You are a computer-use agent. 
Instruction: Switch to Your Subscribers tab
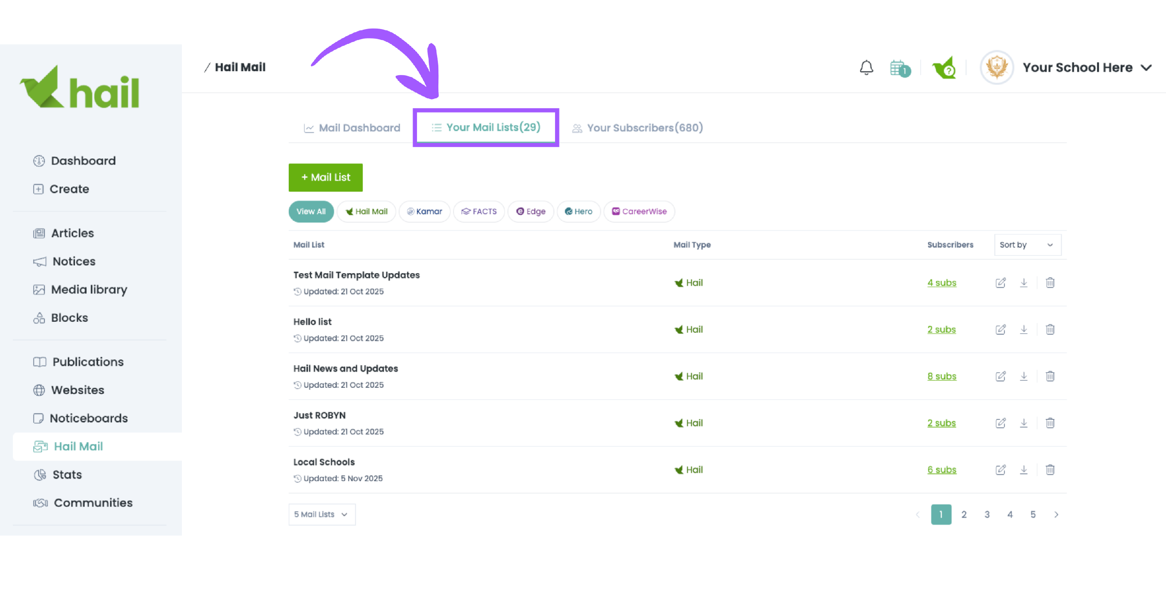pos(637,128)
